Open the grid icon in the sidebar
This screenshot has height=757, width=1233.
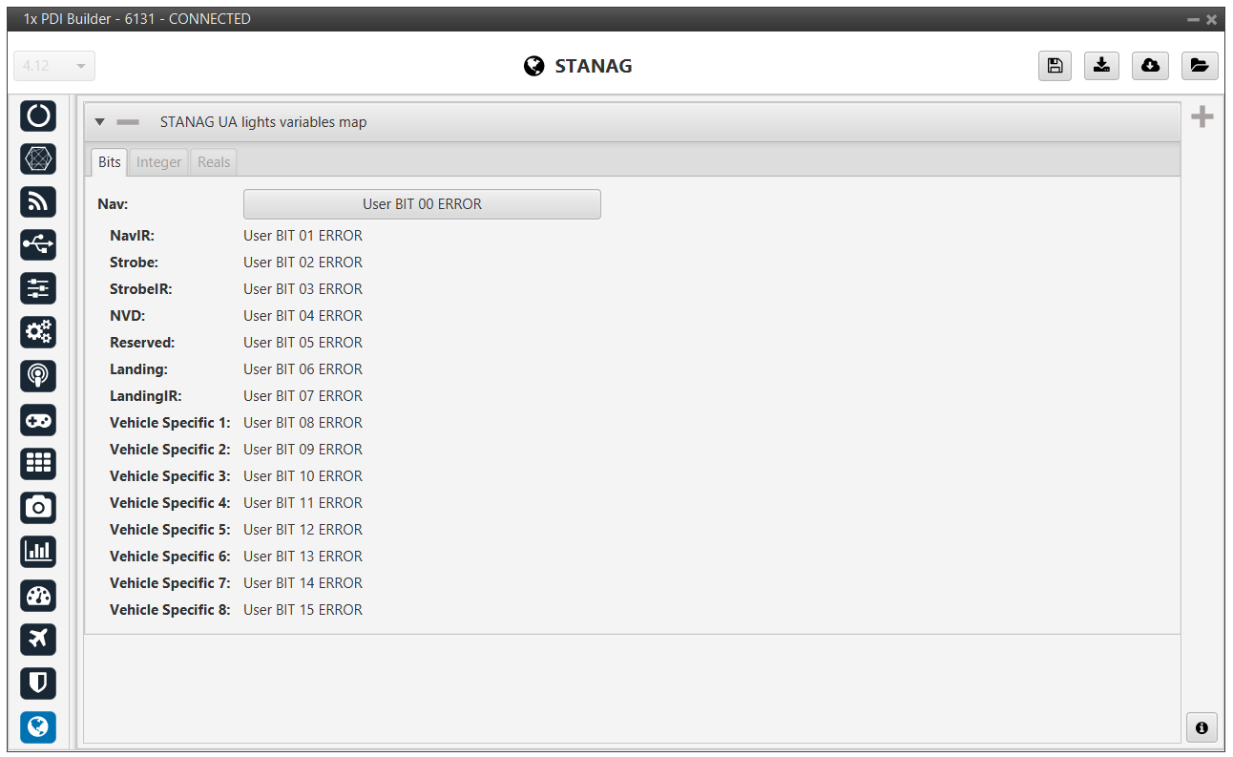tap(38, 464)
